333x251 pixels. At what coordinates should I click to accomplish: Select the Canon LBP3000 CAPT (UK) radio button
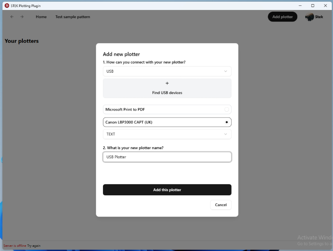226,122
